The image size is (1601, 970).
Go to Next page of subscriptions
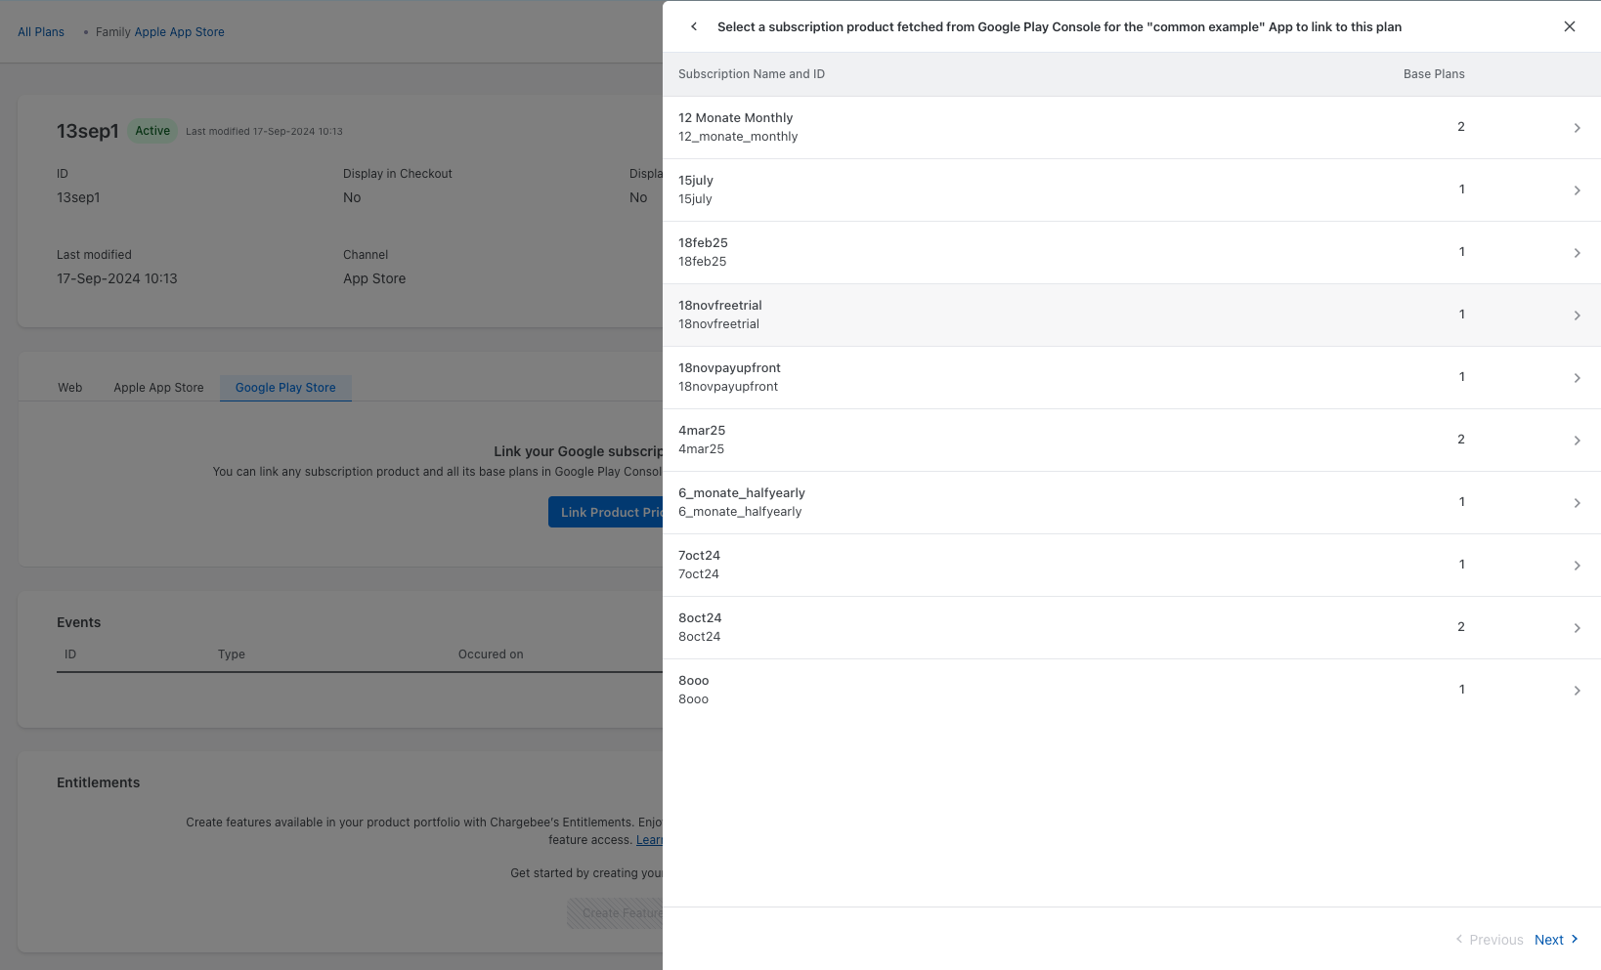click(x=1555, y=940)
